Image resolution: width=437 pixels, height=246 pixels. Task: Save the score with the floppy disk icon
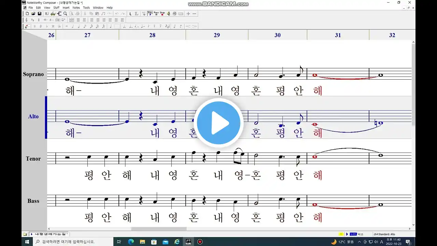point(40,14)
